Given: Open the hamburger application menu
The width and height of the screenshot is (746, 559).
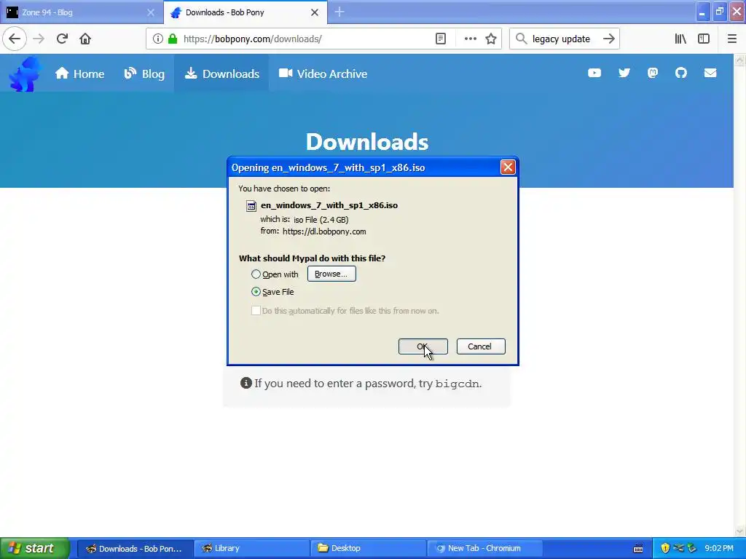Looking at the screenshot, I should coord(731,39).
